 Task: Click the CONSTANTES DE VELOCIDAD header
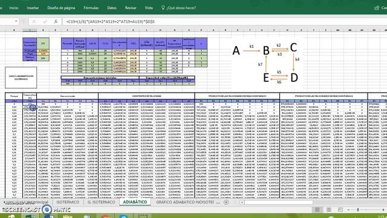[146, 96]
